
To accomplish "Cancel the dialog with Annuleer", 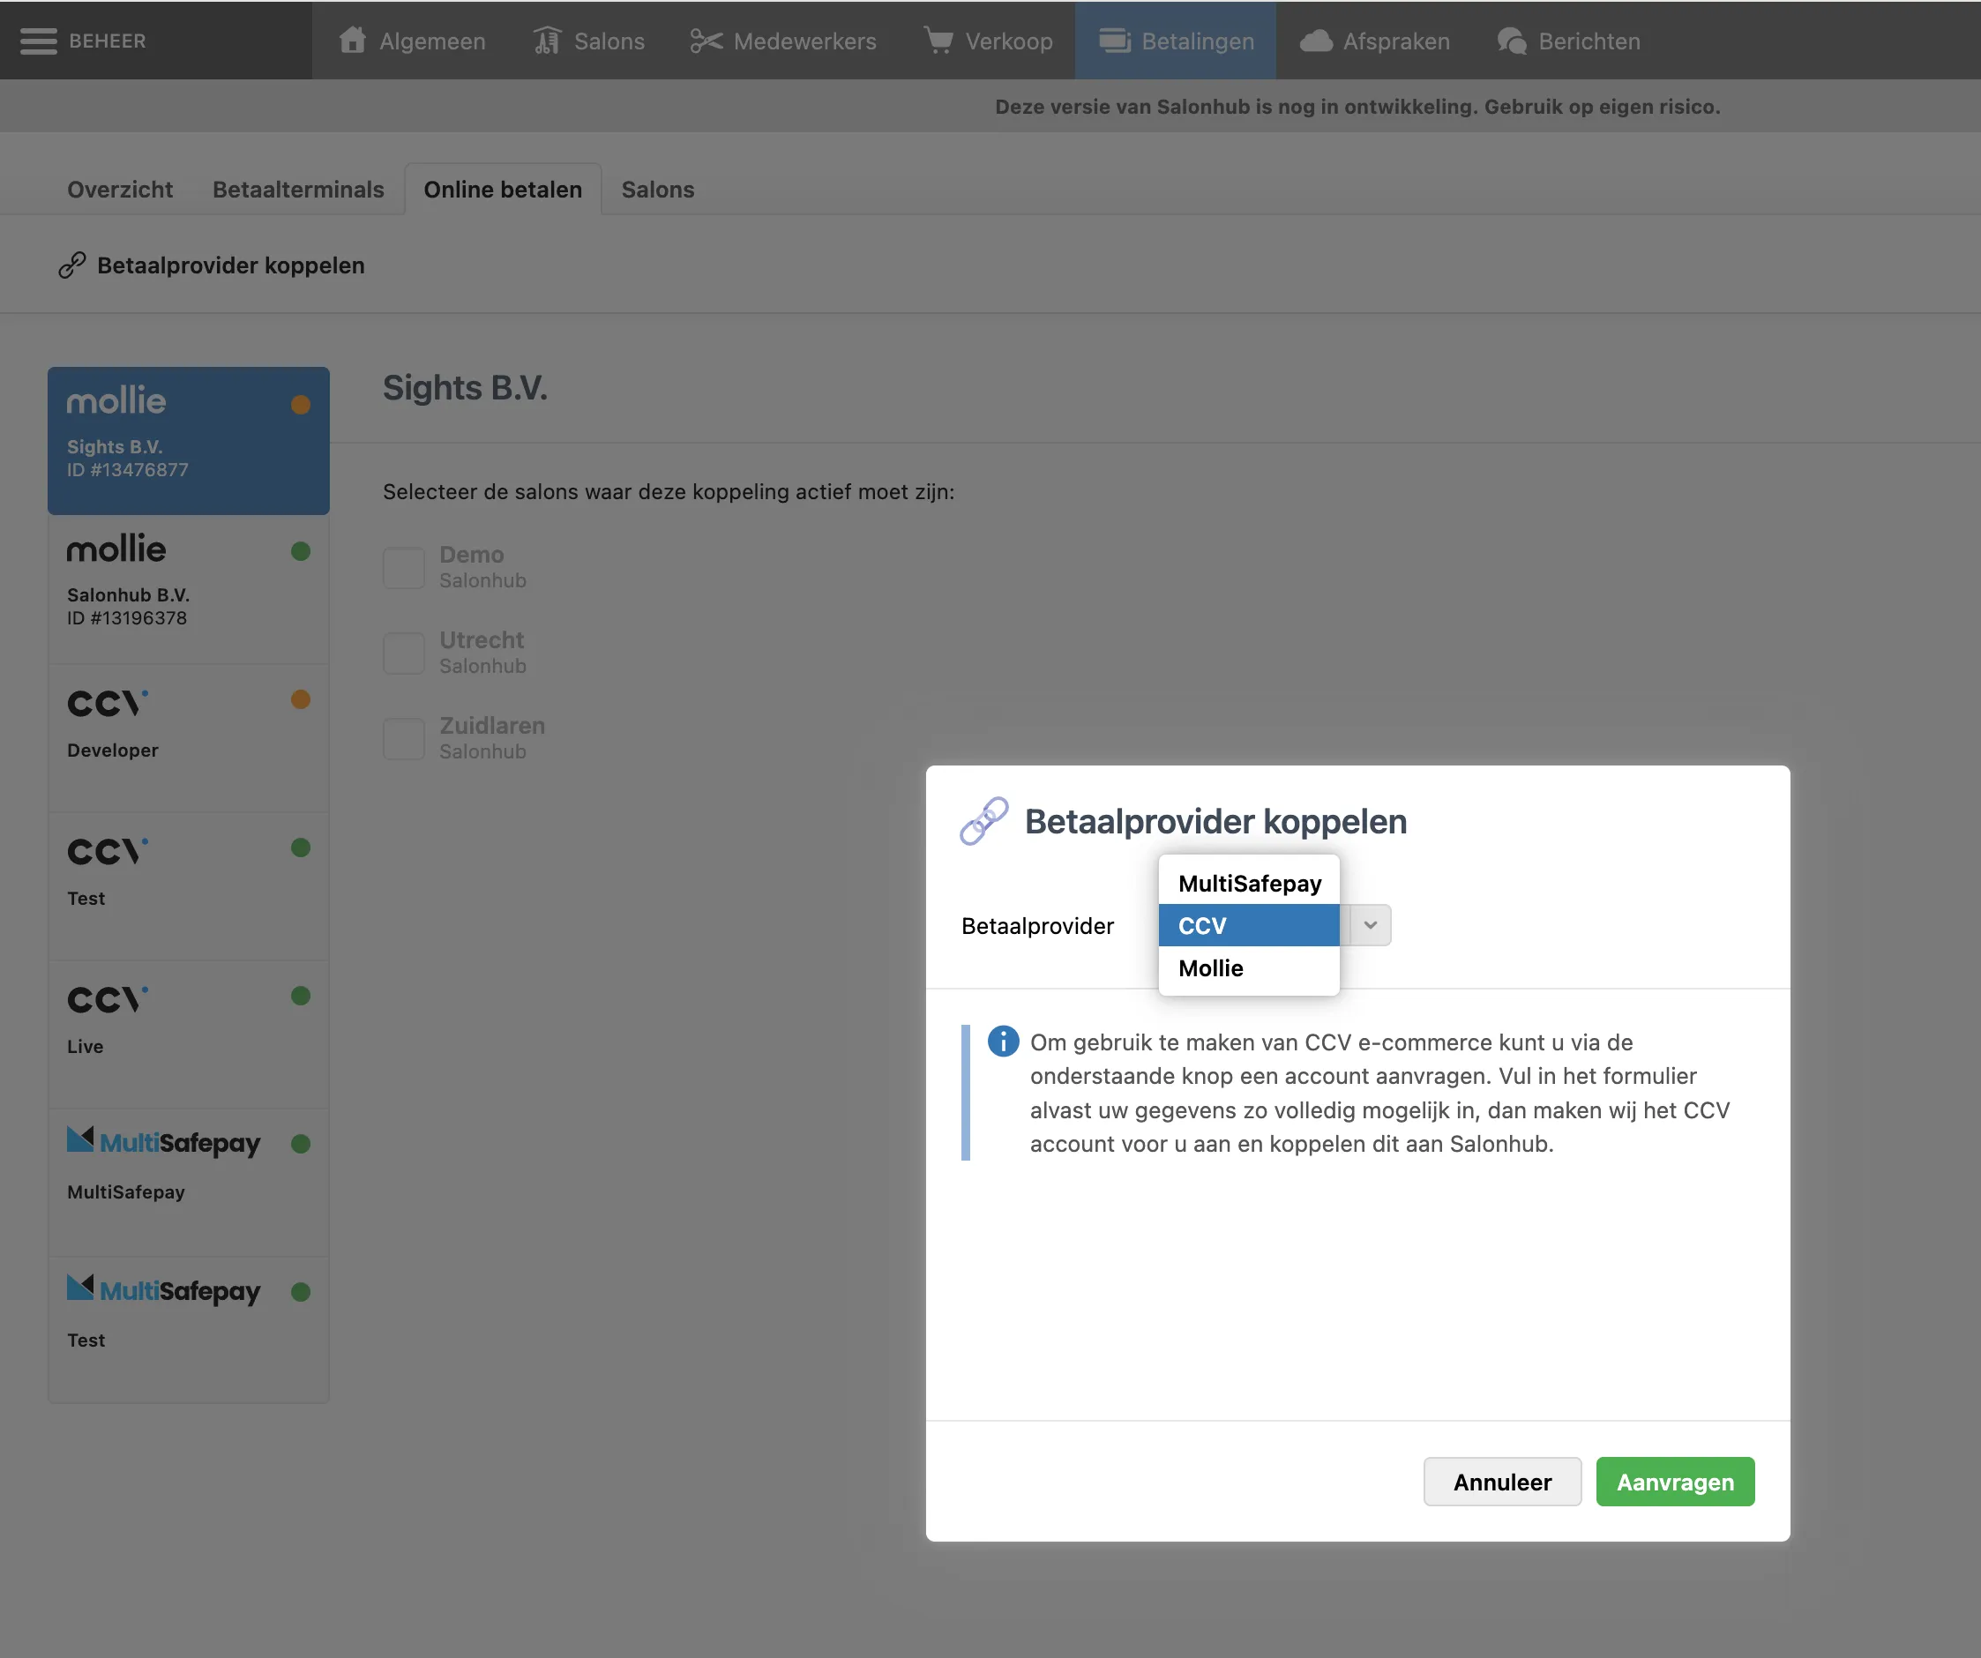I will pyautogui.click(x=1502, y=1482).
